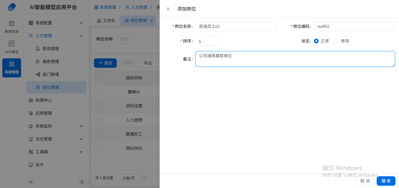Click the disabled 删除 button

(128, 63)
